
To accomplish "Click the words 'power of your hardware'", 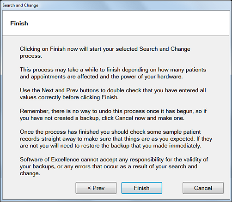I will pos(152,77).
